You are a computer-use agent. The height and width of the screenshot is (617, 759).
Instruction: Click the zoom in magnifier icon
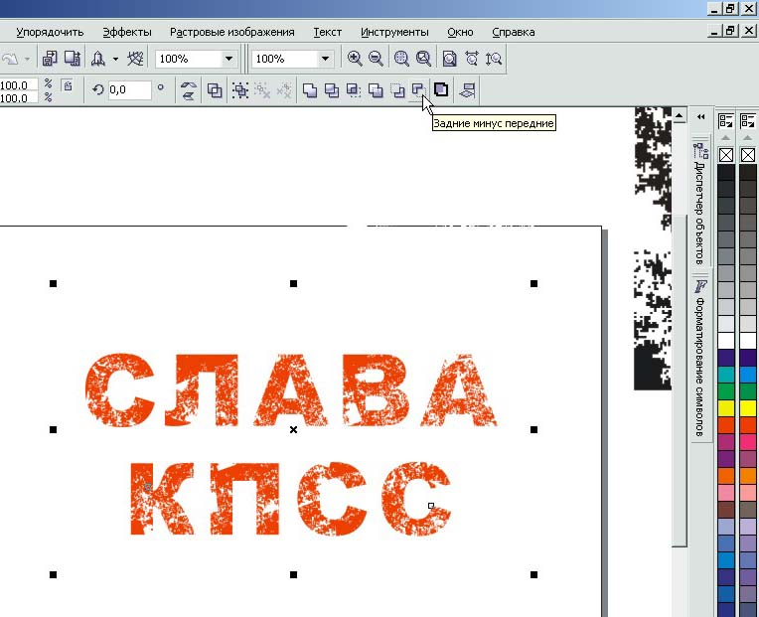click(x=354, y=59)
